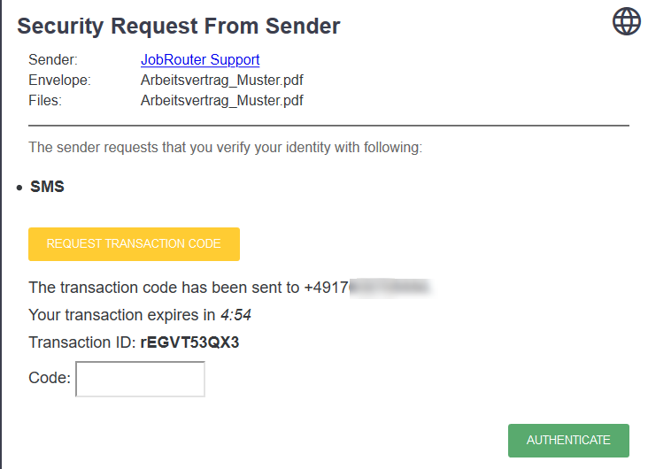Screen dimensions: 648x469
Task: Click the Your transaction expires text
Action: (121, 314)
